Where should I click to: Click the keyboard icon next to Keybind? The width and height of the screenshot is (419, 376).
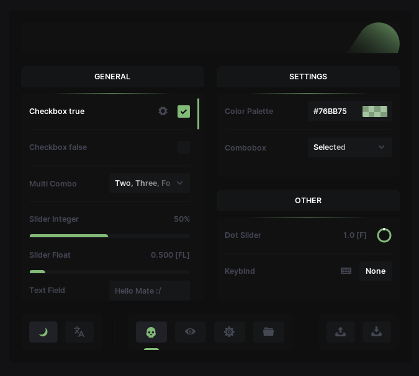[x=346, y=271]
